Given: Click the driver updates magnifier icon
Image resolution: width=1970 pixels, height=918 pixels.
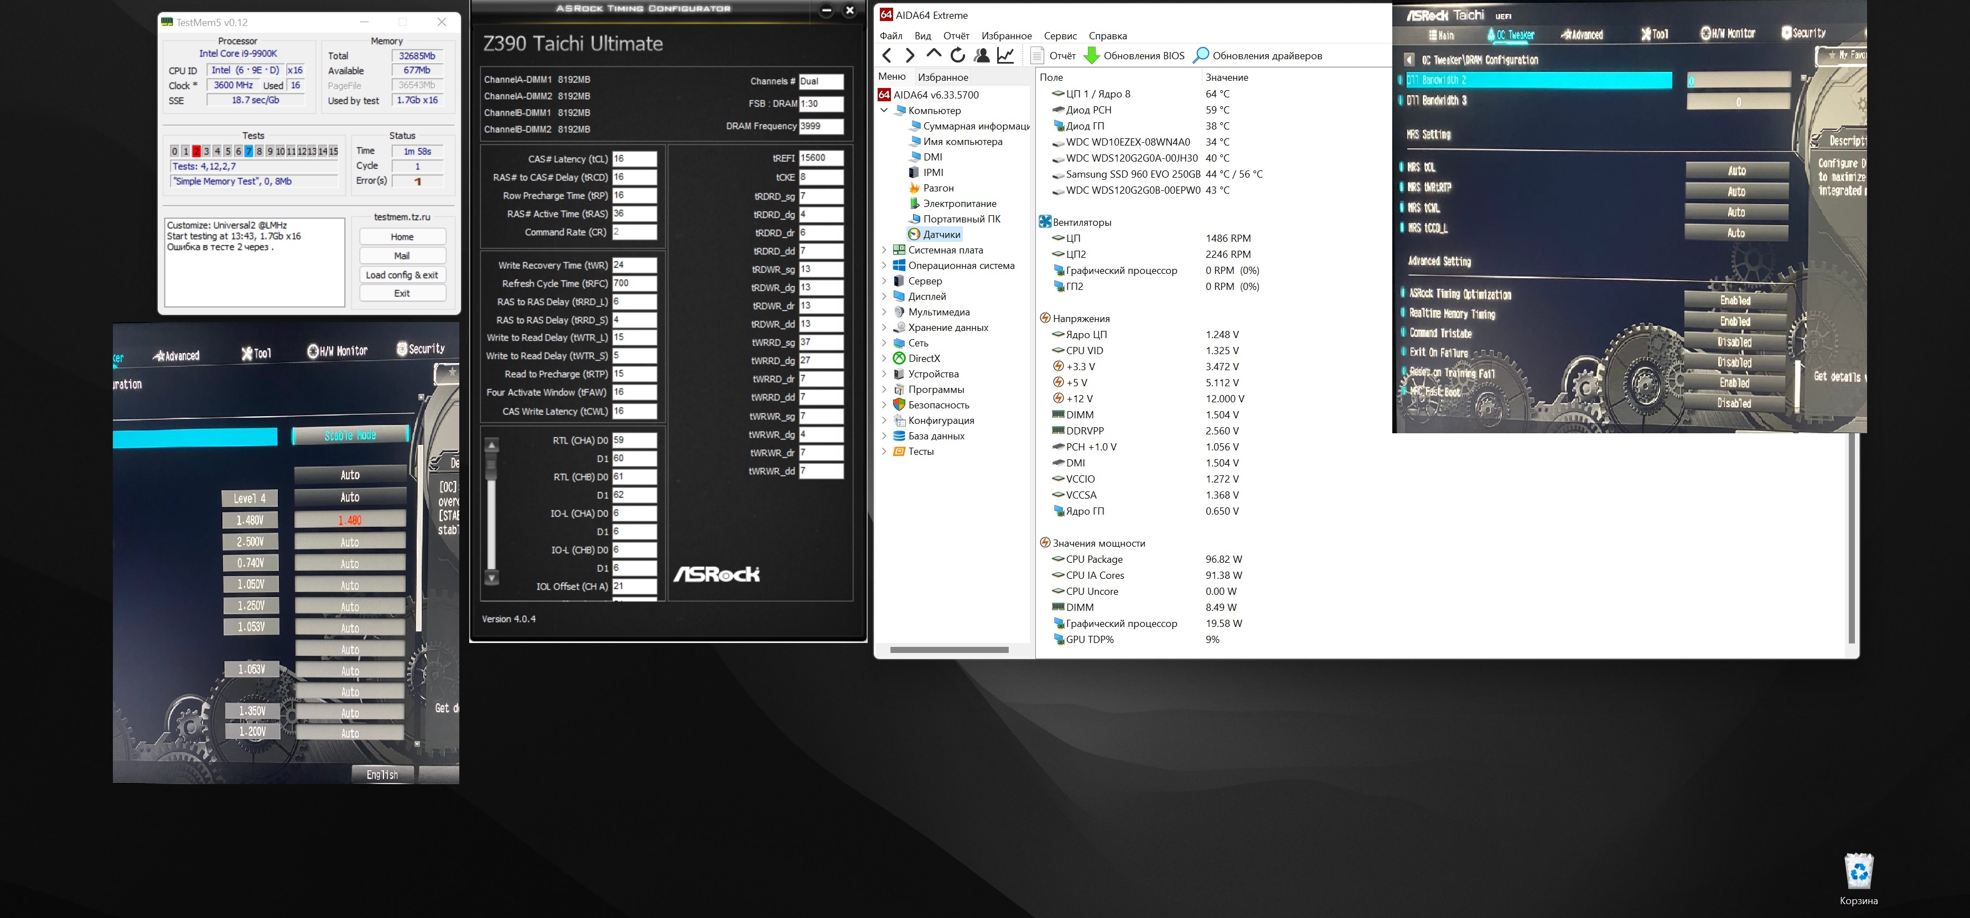Looking at the screenshot, I should 1201,55.
